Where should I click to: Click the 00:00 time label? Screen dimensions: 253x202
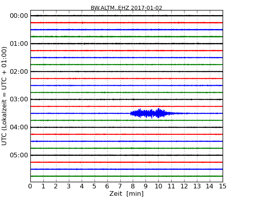click(x=19, y=16)
